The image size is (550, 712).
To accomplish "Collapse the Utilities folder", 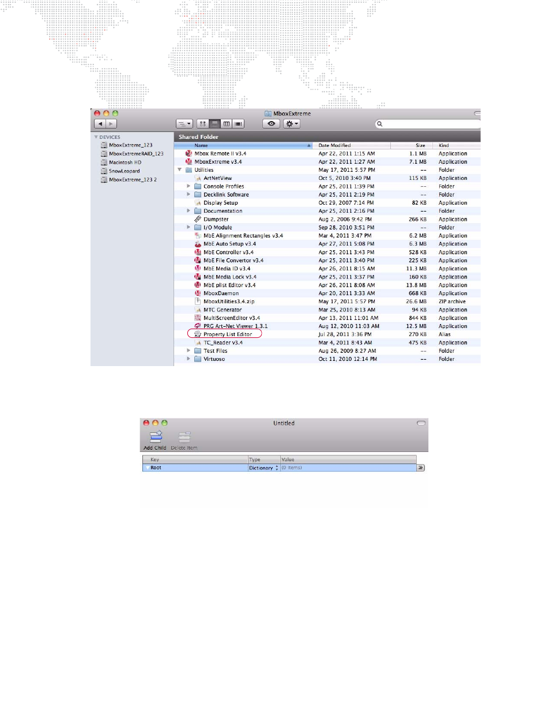I will point(180,170).
